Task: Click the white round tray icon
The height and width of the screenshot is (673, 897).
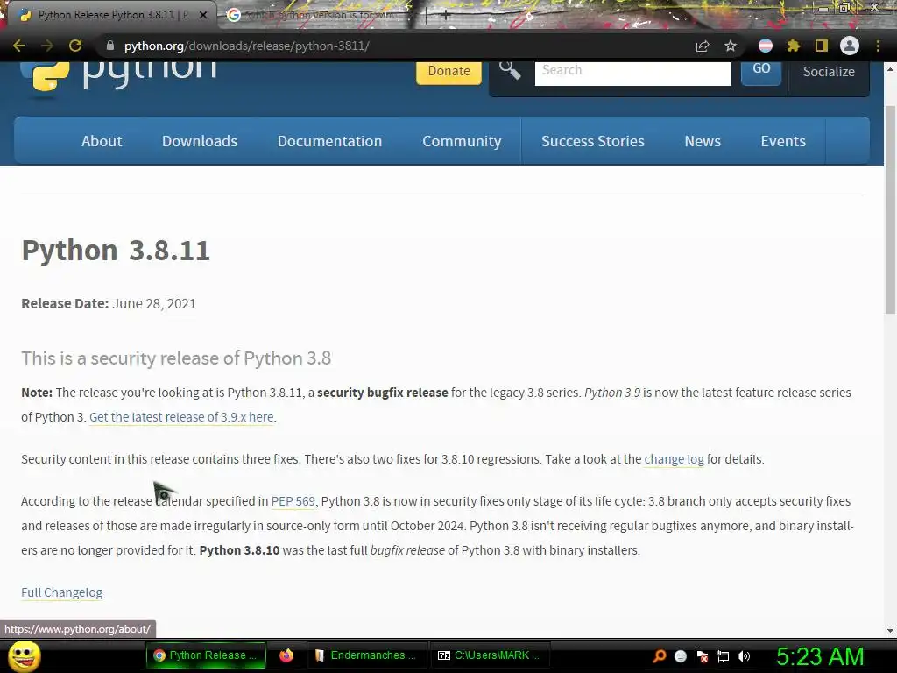Action: 680,655
